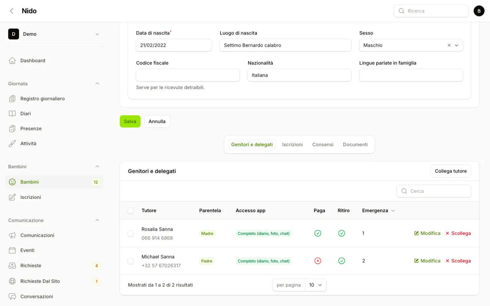Switch to the Genitori e delegati tab
Screen dimensions: 490x306
[x=252, y=145]
